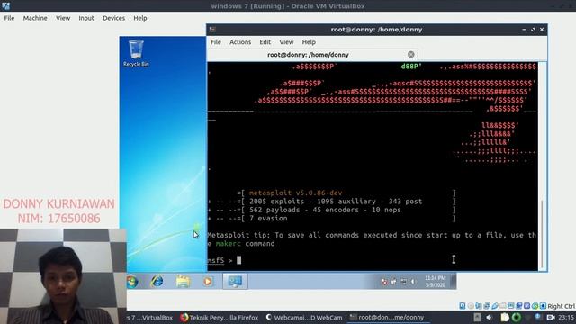Open Windows Explorer folder icon in taskbar
Image resolution: width=576 pixels, height=324 pixels.
click(x=183, y=282)
